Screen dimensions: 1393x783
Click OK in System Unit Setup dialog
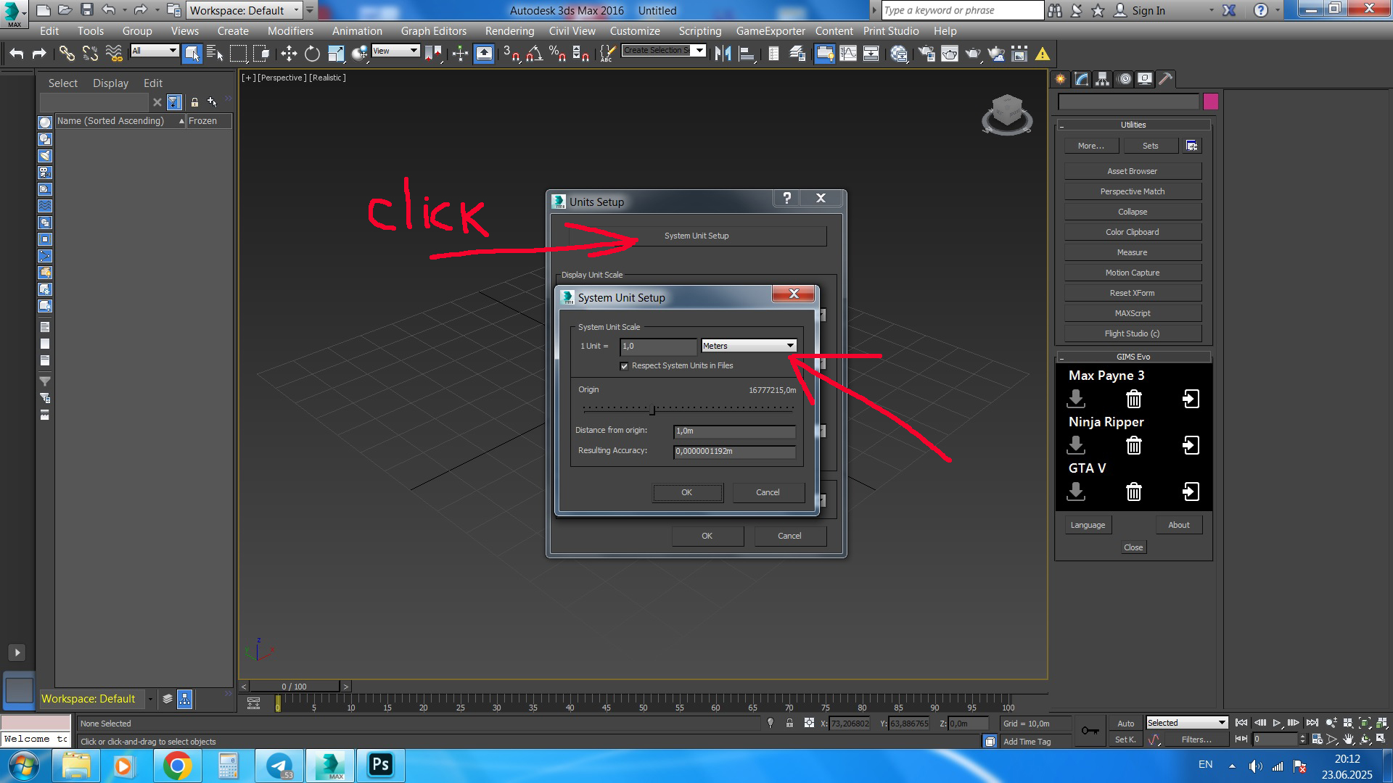click(687, 492)
